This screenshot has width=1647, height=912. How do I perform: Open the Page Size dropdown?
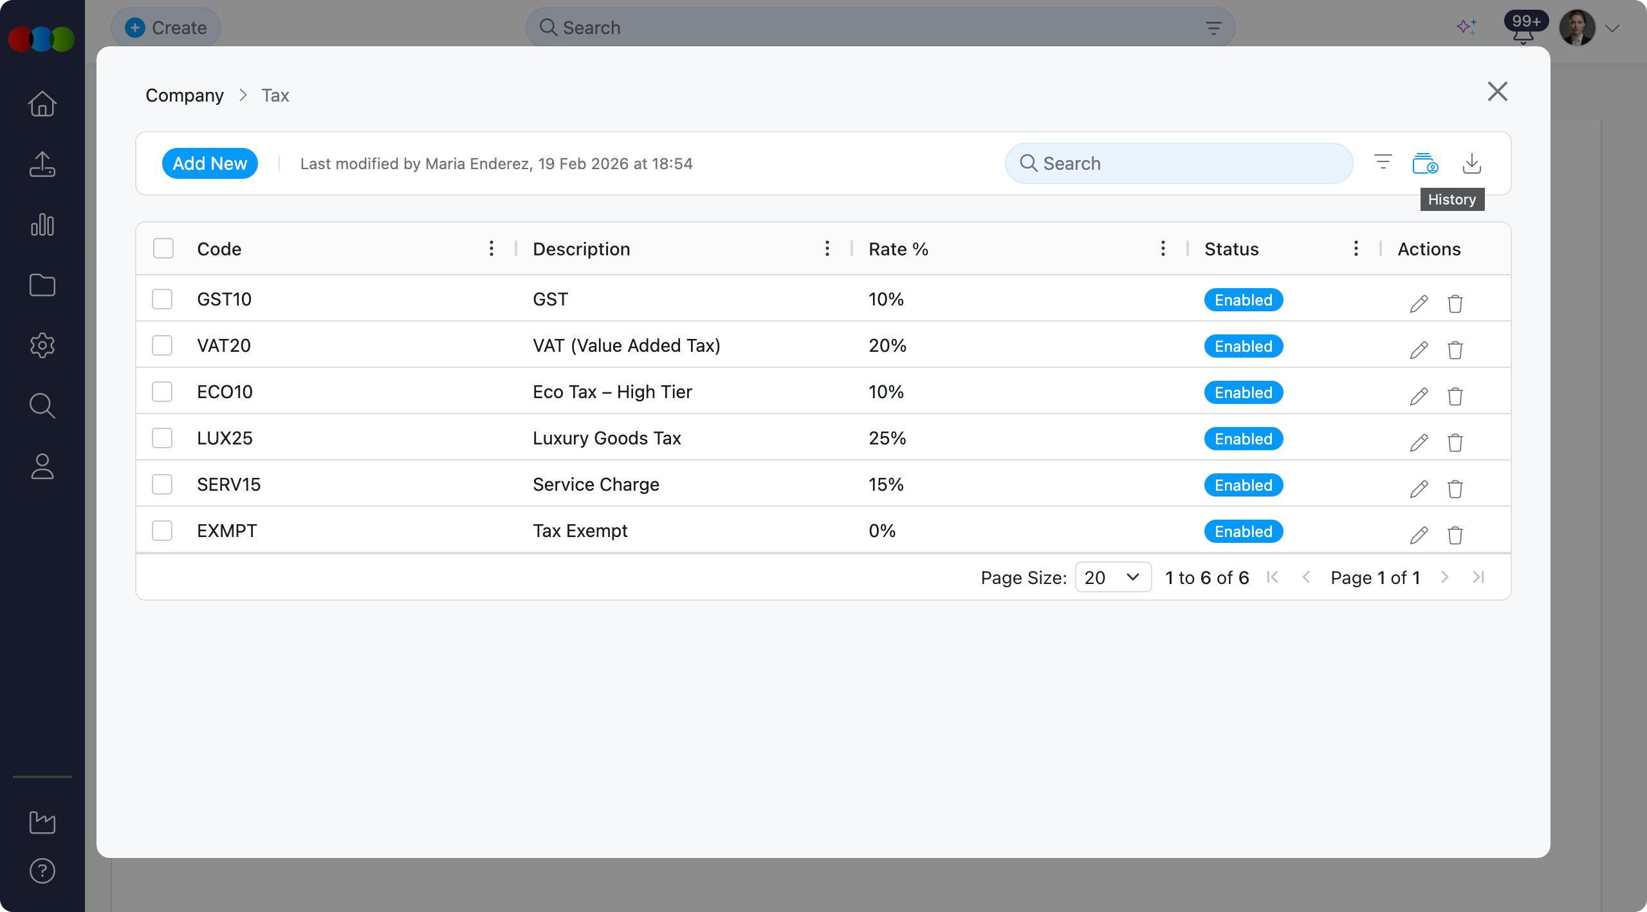(1112, 578)
